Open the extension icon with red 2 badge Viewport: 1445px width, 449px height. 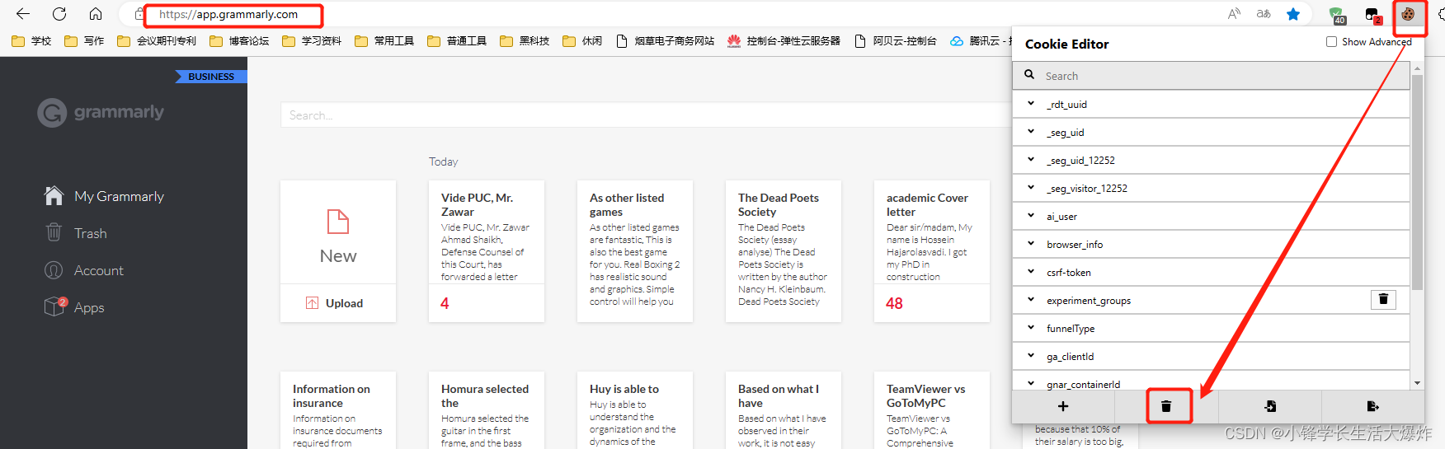1372,15
